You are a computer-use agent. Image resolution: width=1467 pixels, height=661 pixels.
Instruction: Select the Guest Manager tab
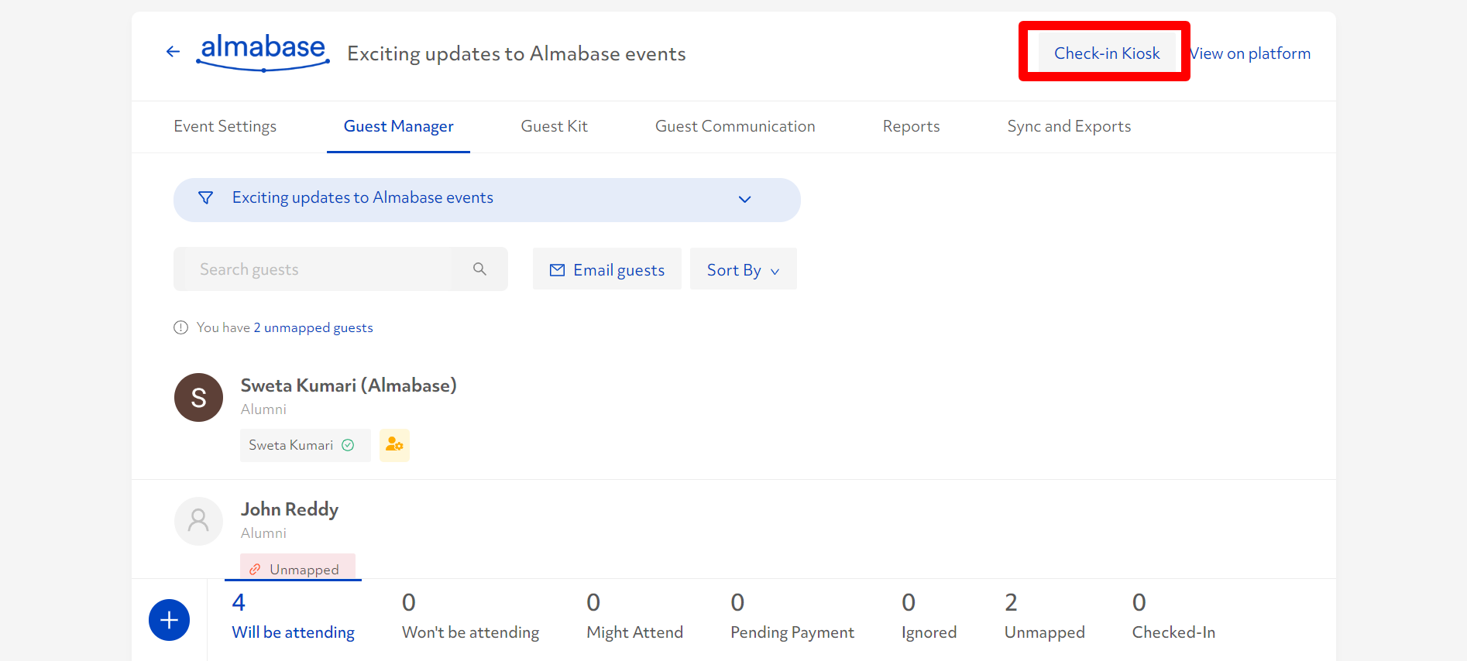[x=399, y=126]
